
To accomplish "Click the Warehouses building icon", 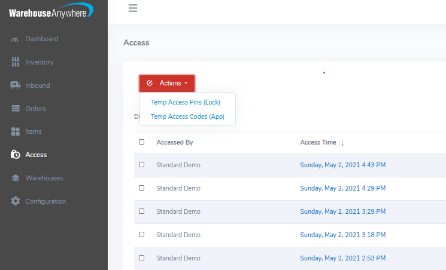I will pos(16,178).
